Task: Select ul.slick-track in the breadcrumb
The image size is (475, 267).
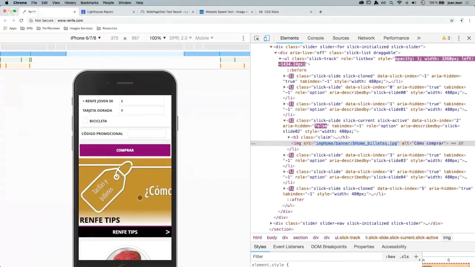Action: (348, 238)
